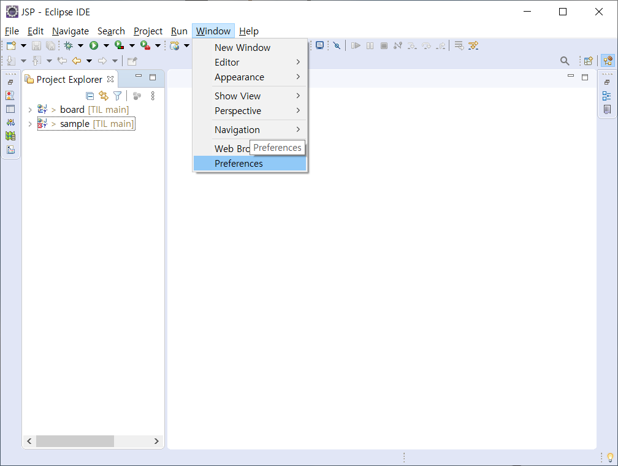618x466 pixels.
Task: Click the New wizard toolbar icon
Action: coord(12,46)
